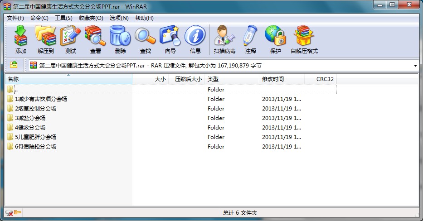Open the 帮助(H) menu

144,18
